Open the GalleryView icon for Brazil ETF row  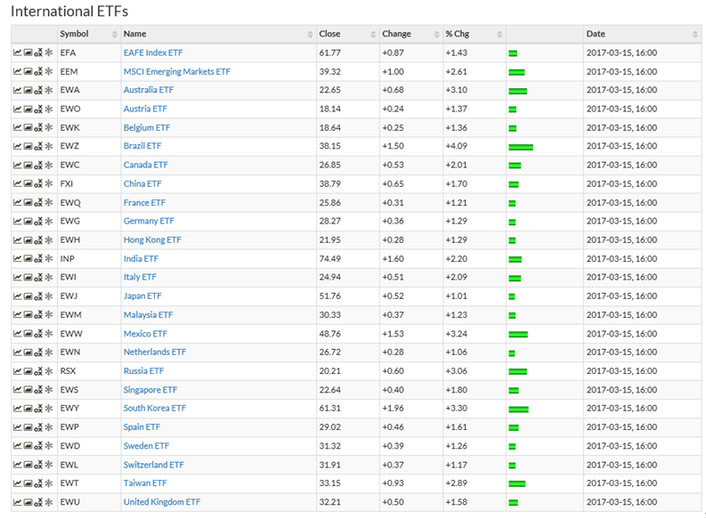pyautogui.click(x=28, y=146)
